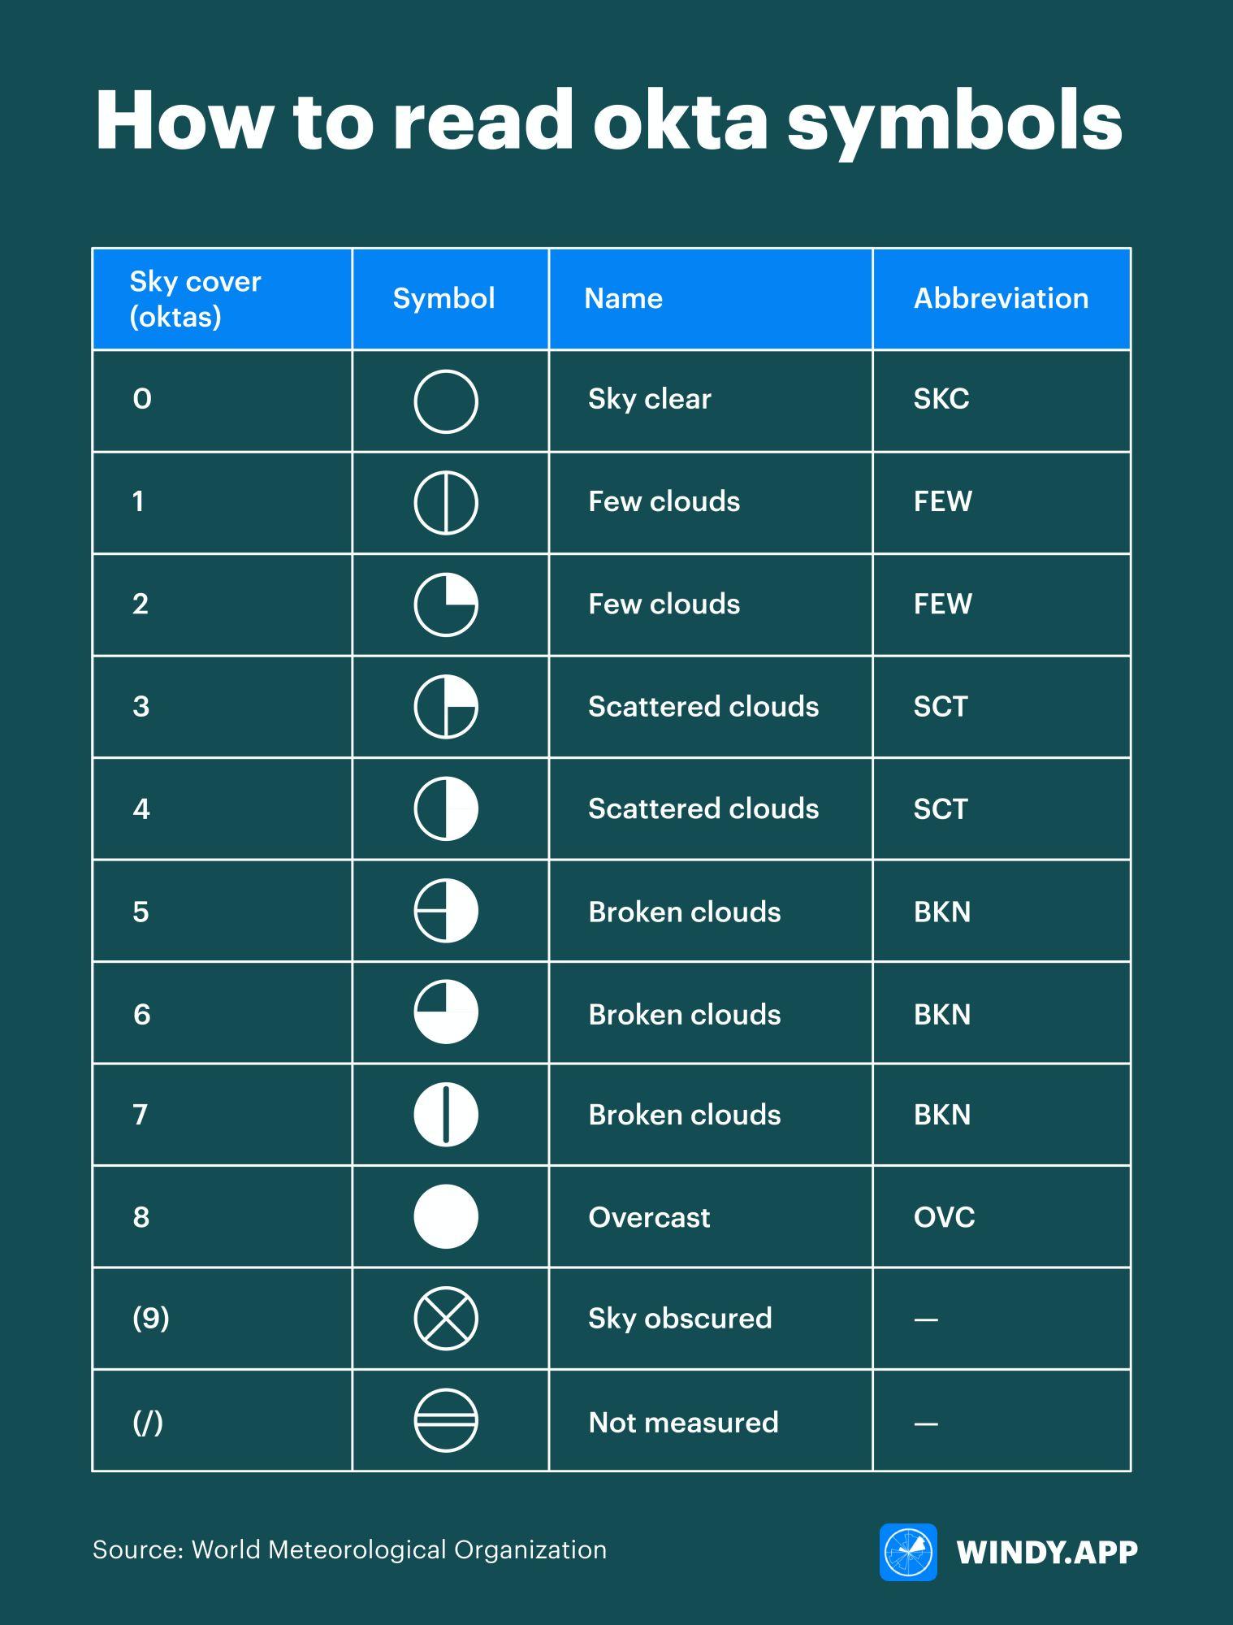The image size is (1233, 1625).
Task: Click the six okta three-quarter filled symbol
Action: 446,1012
